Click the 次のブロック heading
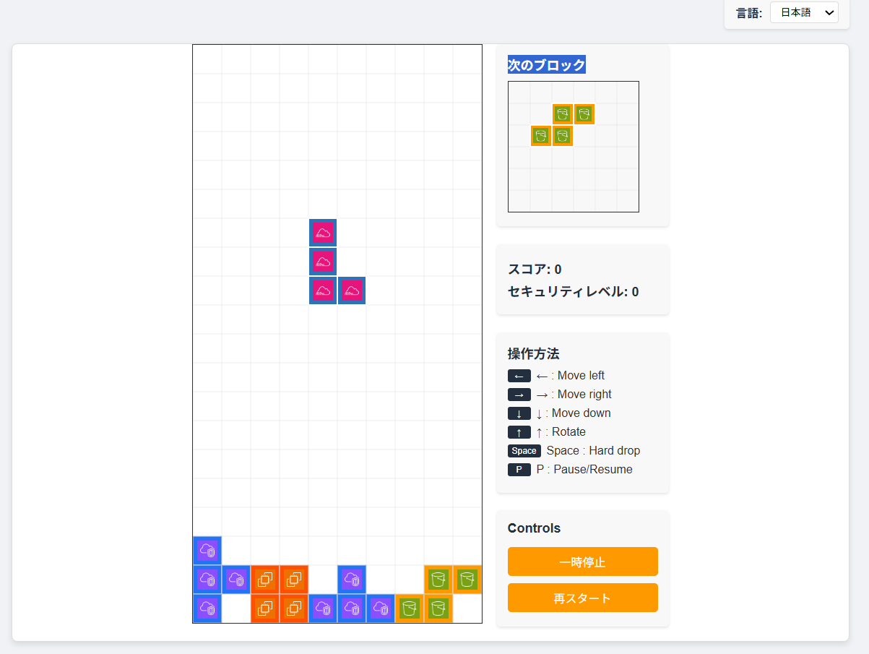869x654 pixels. point(547,65)
